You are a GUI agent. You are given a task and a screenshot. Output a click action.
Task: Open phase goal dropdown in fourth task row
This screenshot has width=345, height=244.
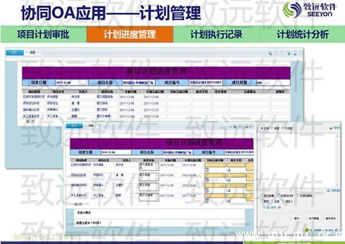(x=149, y=196)
